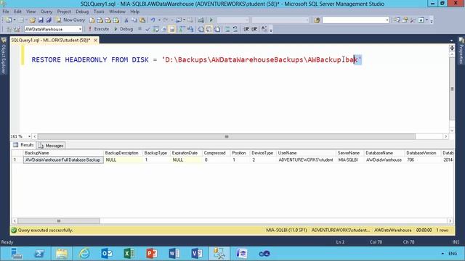Select the AWDataWarehouse-Full Database Backup cell
Image resolution: width=465 pixels, height=261 pixels.
63,159
